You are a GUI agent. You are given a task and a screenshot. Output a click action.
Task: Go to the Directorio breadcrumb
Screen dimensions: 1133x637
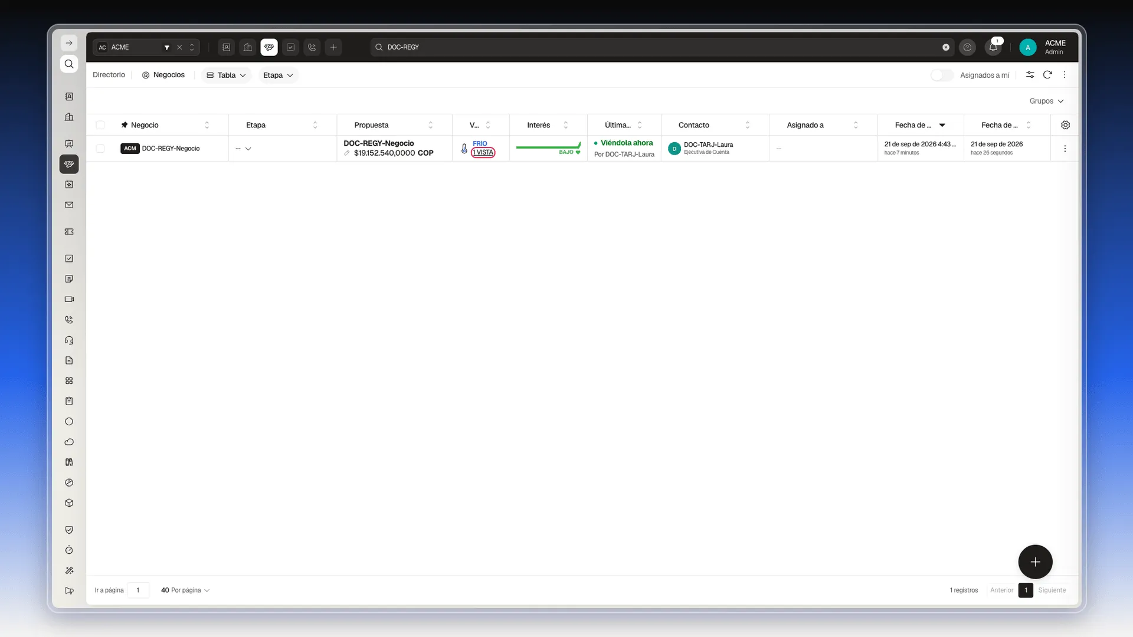pyautogui.click(x=109, y=75)
